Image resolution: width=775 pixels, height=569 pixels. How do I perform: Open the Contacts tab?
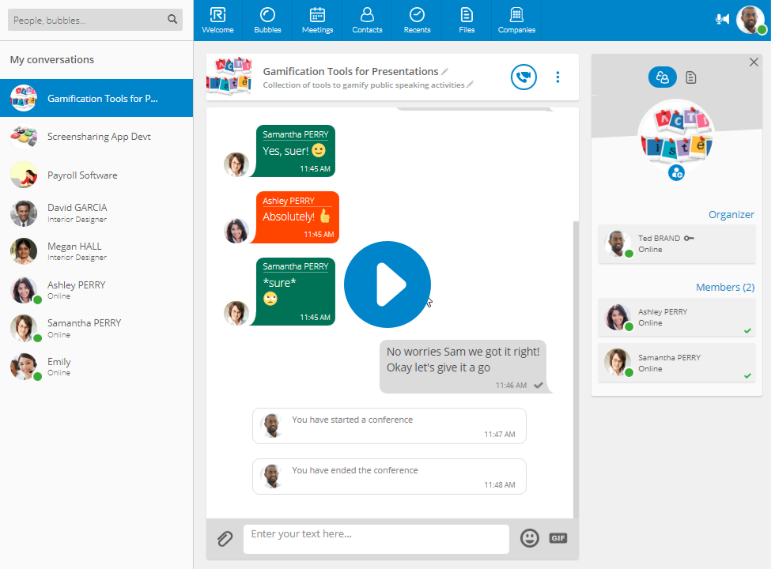[367, 21]
